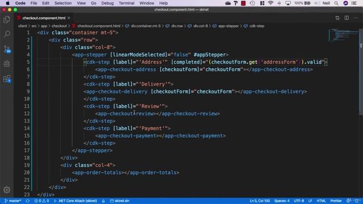Select the checkout.component.html editor tab
Image resolution: width=363 pixels, height=204 pixels.
(x=44, y=18)
